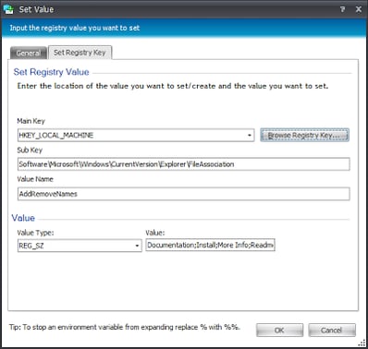
Task: Switch to the General tab
Action: [x=29, y=53]
